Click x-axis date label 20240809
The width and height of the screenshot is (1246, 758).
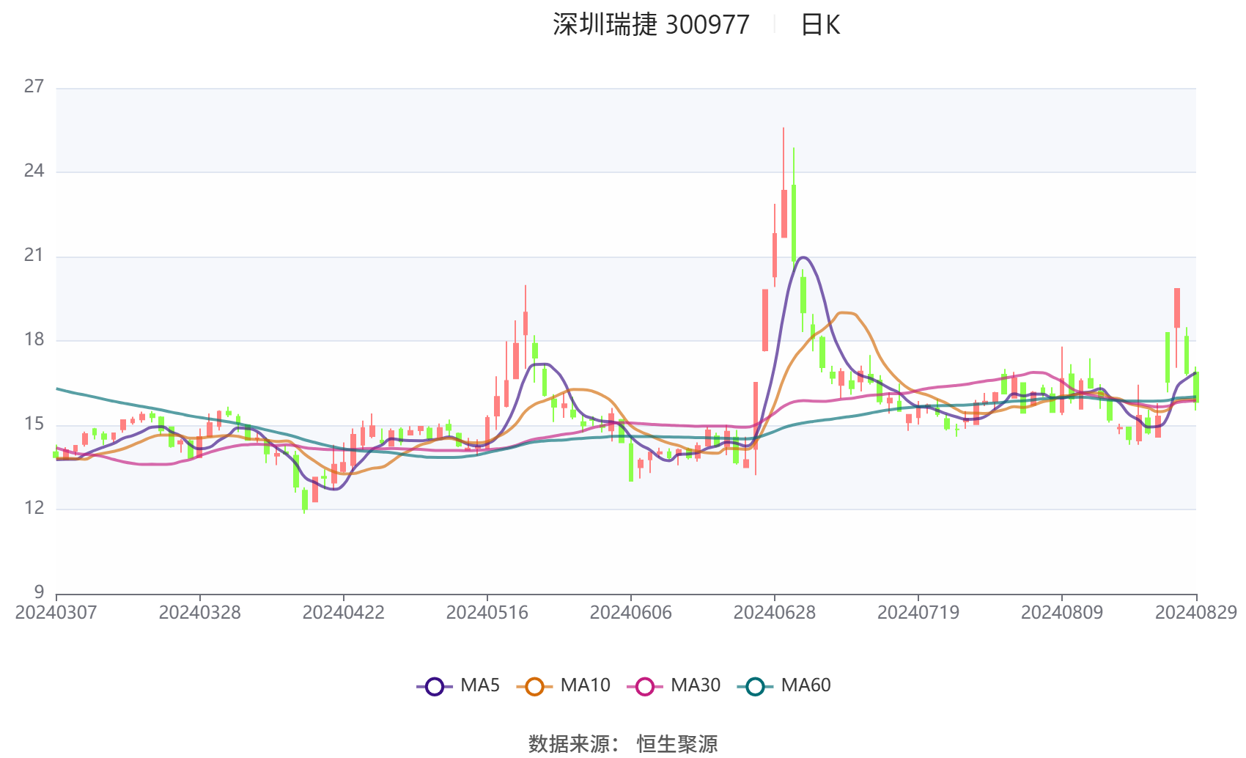1062,612
